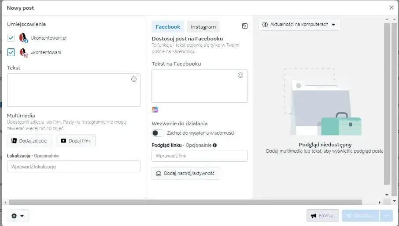Click the preview panel vertical scrollbar
This screenshot has height=226, width=399.
click(387, 104)
